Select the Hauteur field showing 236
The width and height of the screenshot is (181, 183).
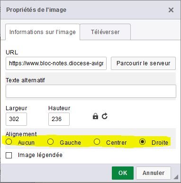59,119
